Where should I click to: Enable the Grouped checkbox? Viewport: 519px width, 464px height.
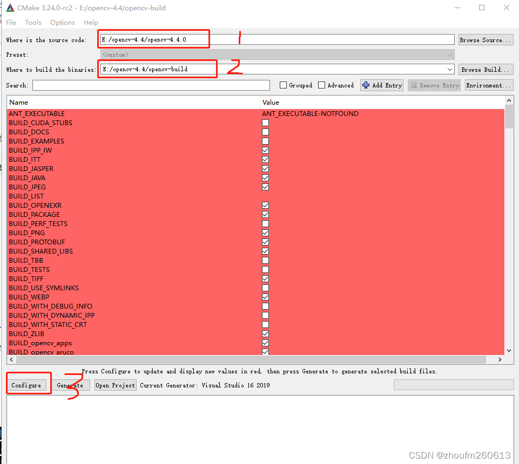click(283, 85)
